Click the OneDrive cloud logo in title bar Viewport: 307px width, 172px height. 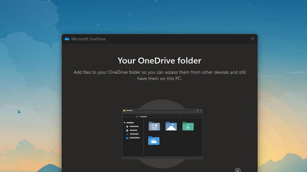tap(67, 39)
